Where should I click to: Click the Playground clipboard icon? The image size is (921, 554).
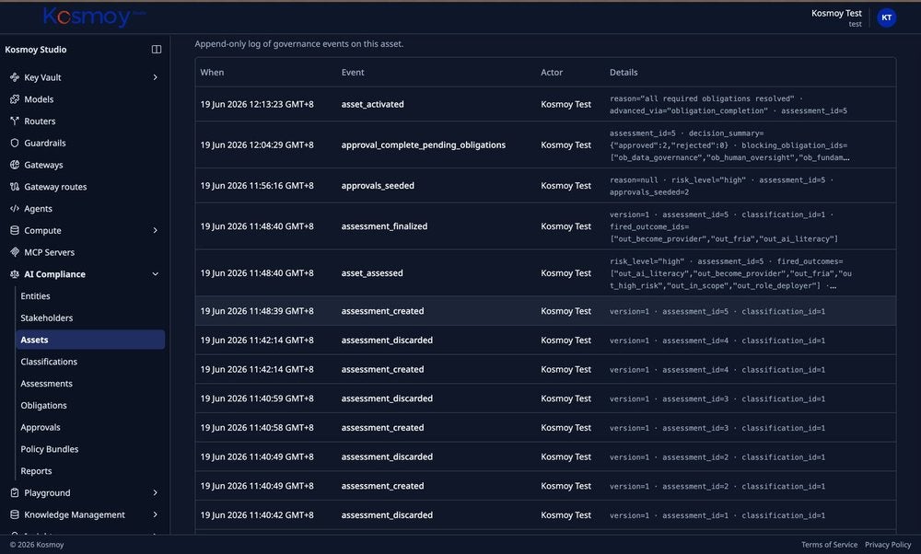pyautogui.click(x=15, y=493)
